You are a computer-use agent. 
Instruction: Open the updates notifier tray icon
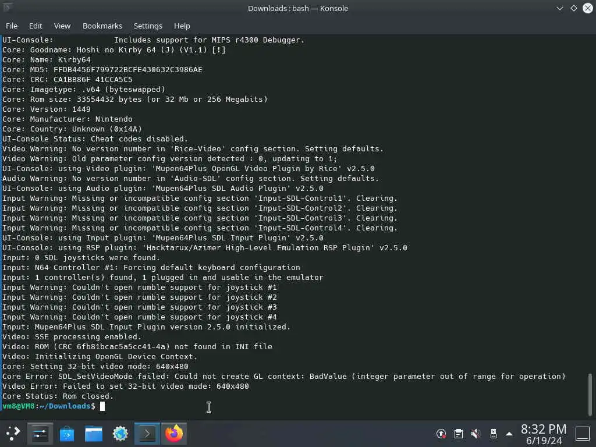(x=441, y=433)
